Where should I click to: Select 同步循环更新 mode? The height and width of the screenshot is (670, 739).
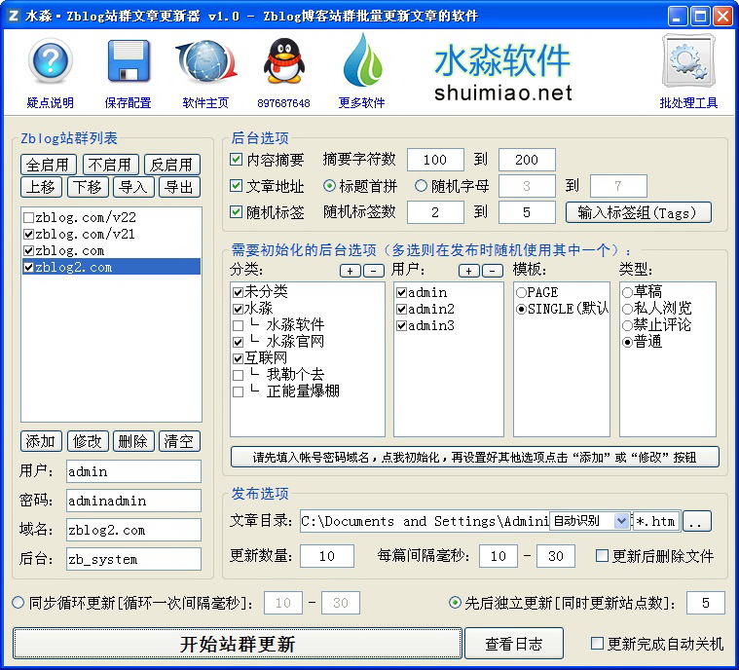coord(18,603)
